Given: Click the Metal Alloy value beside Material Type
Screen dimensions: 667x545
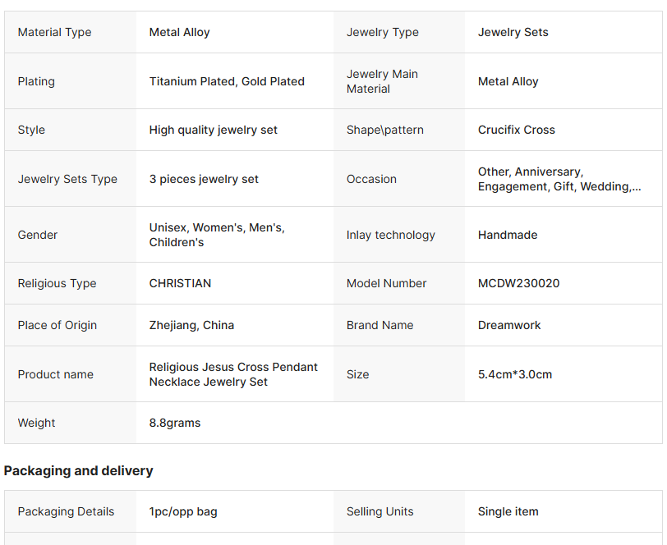Looking at the screenshot, I should click(x=180, y=32).
